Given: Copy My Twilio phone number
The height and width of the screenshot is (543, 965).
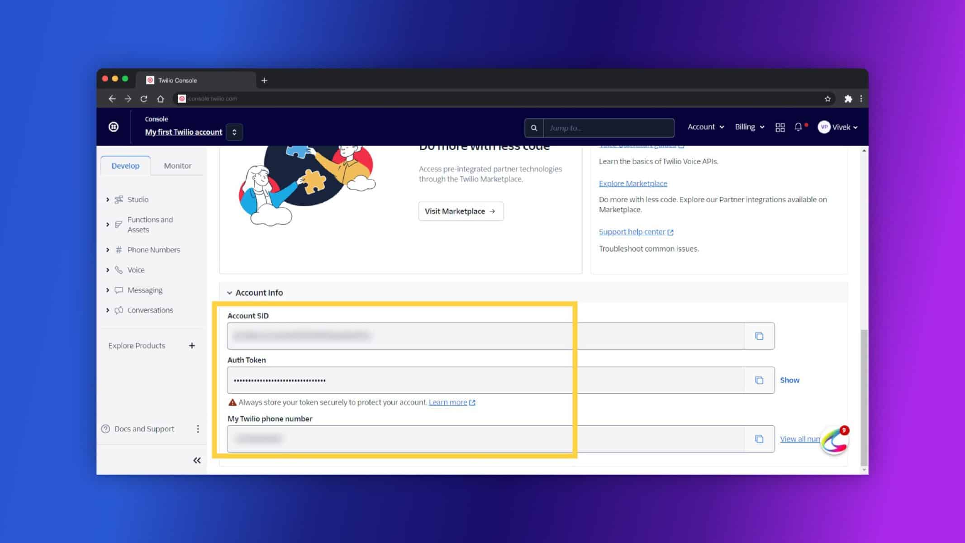Looking at the screenshot, I should coord(759,438).
